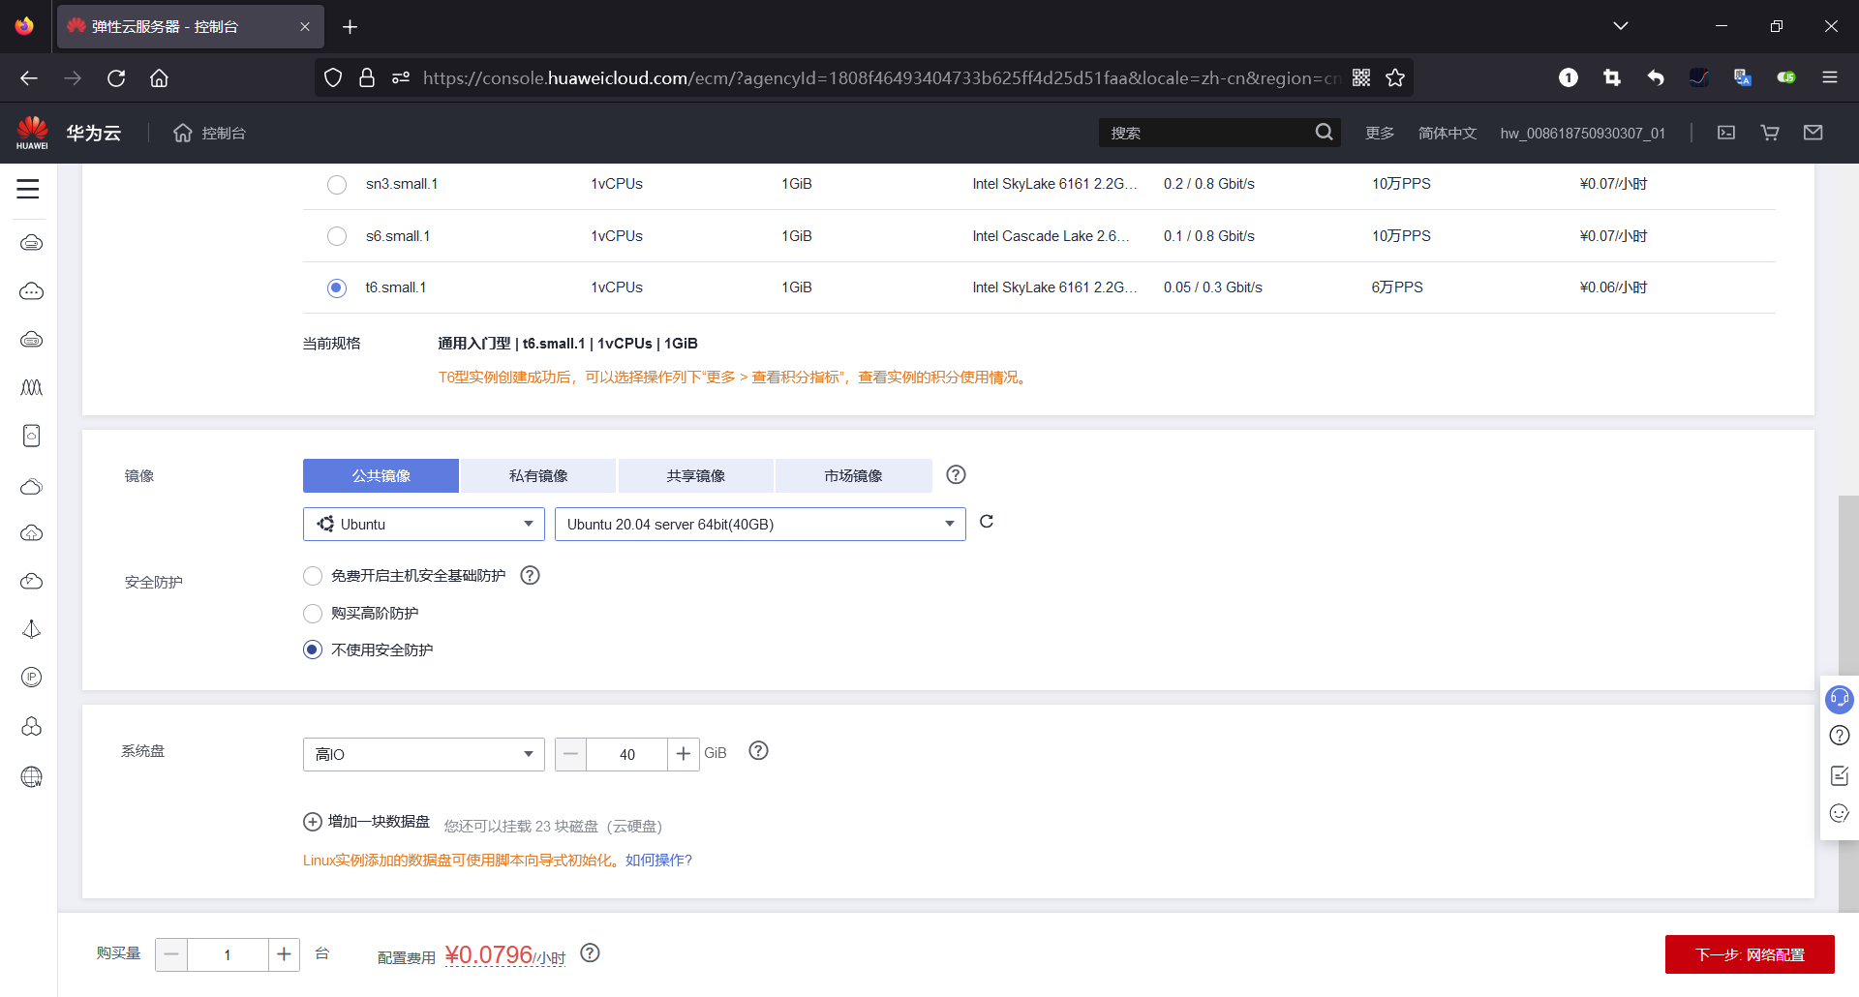
Task: Select 不使用安全防护 option
Action: pos(313,650)
